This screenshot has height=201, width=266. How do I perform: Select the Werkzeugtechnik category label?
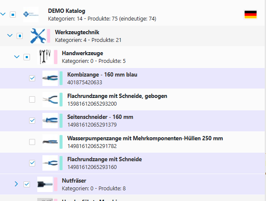pos(77,33)
